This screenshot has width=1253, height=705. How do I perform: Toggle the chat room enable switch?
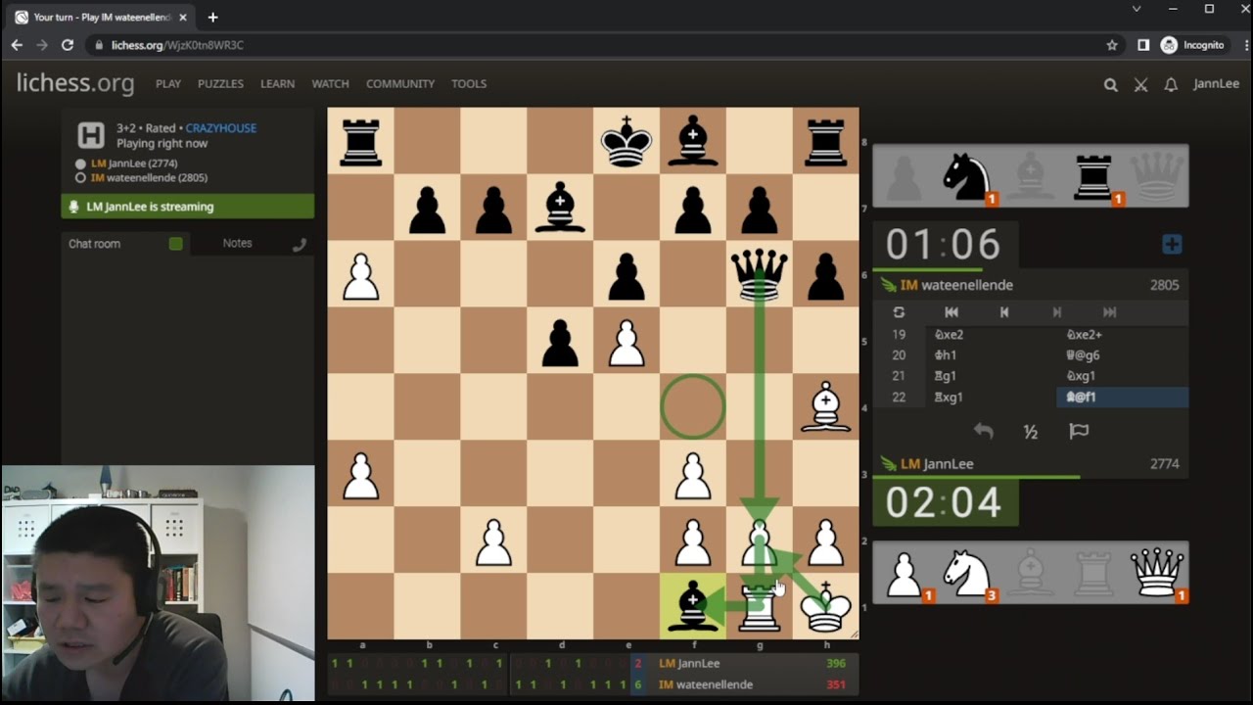pos(175,244)
